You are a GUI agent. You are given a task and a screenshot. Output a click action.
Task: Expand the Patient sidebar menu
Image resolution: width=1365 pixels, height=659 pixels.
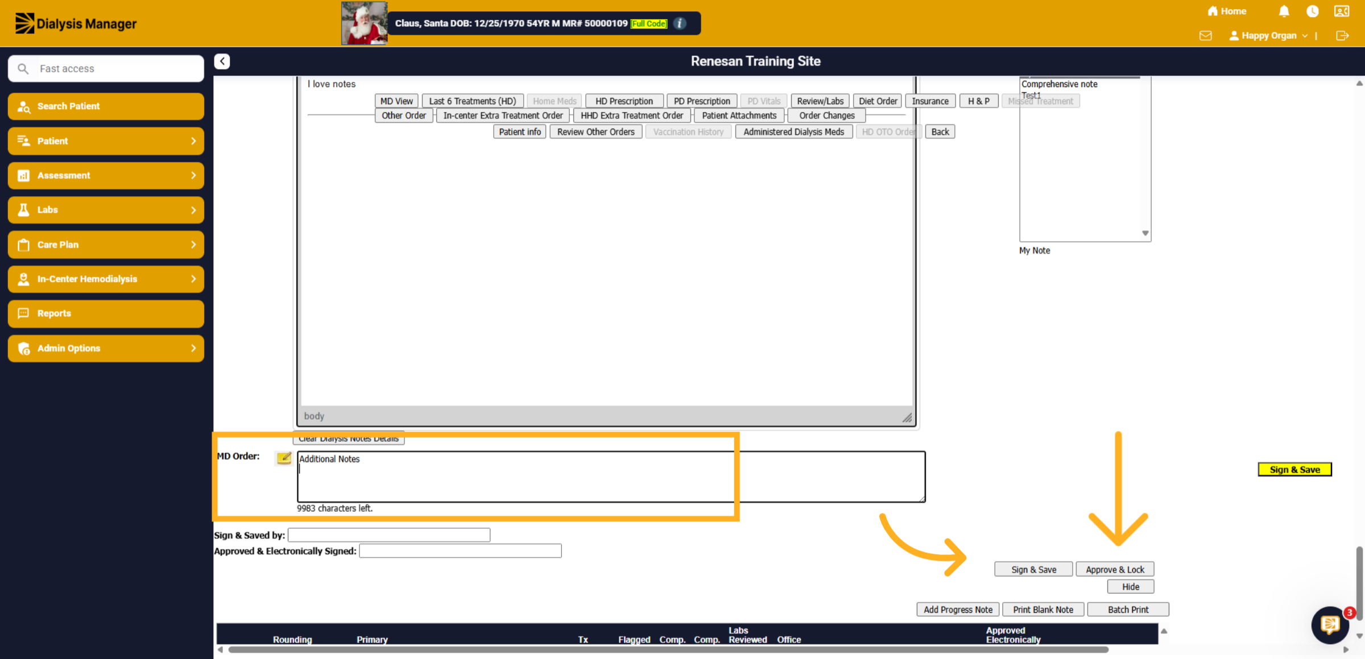click(x=106, y=141)
